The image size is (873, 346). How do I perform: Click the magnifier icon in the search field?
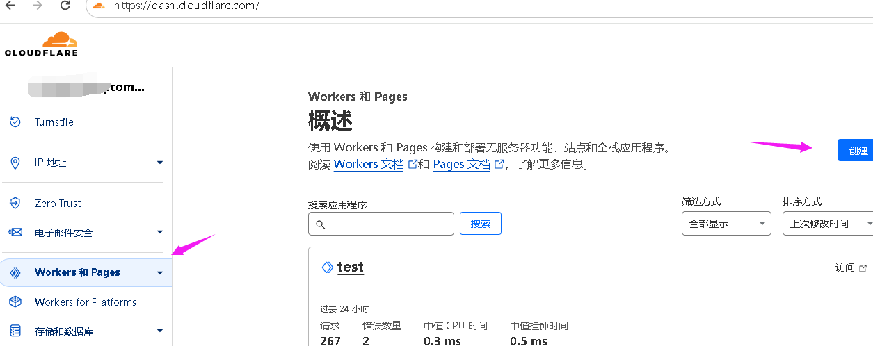321,224
